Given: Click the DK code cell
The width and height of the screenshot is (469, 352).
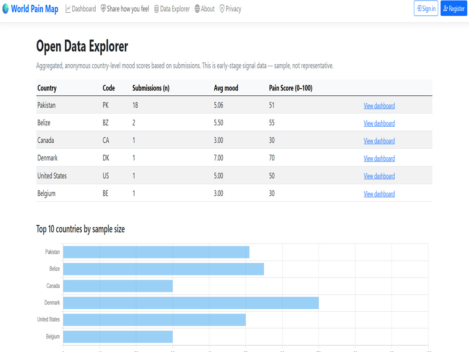Looking at the screenshot, I should (x=106, y=158).
